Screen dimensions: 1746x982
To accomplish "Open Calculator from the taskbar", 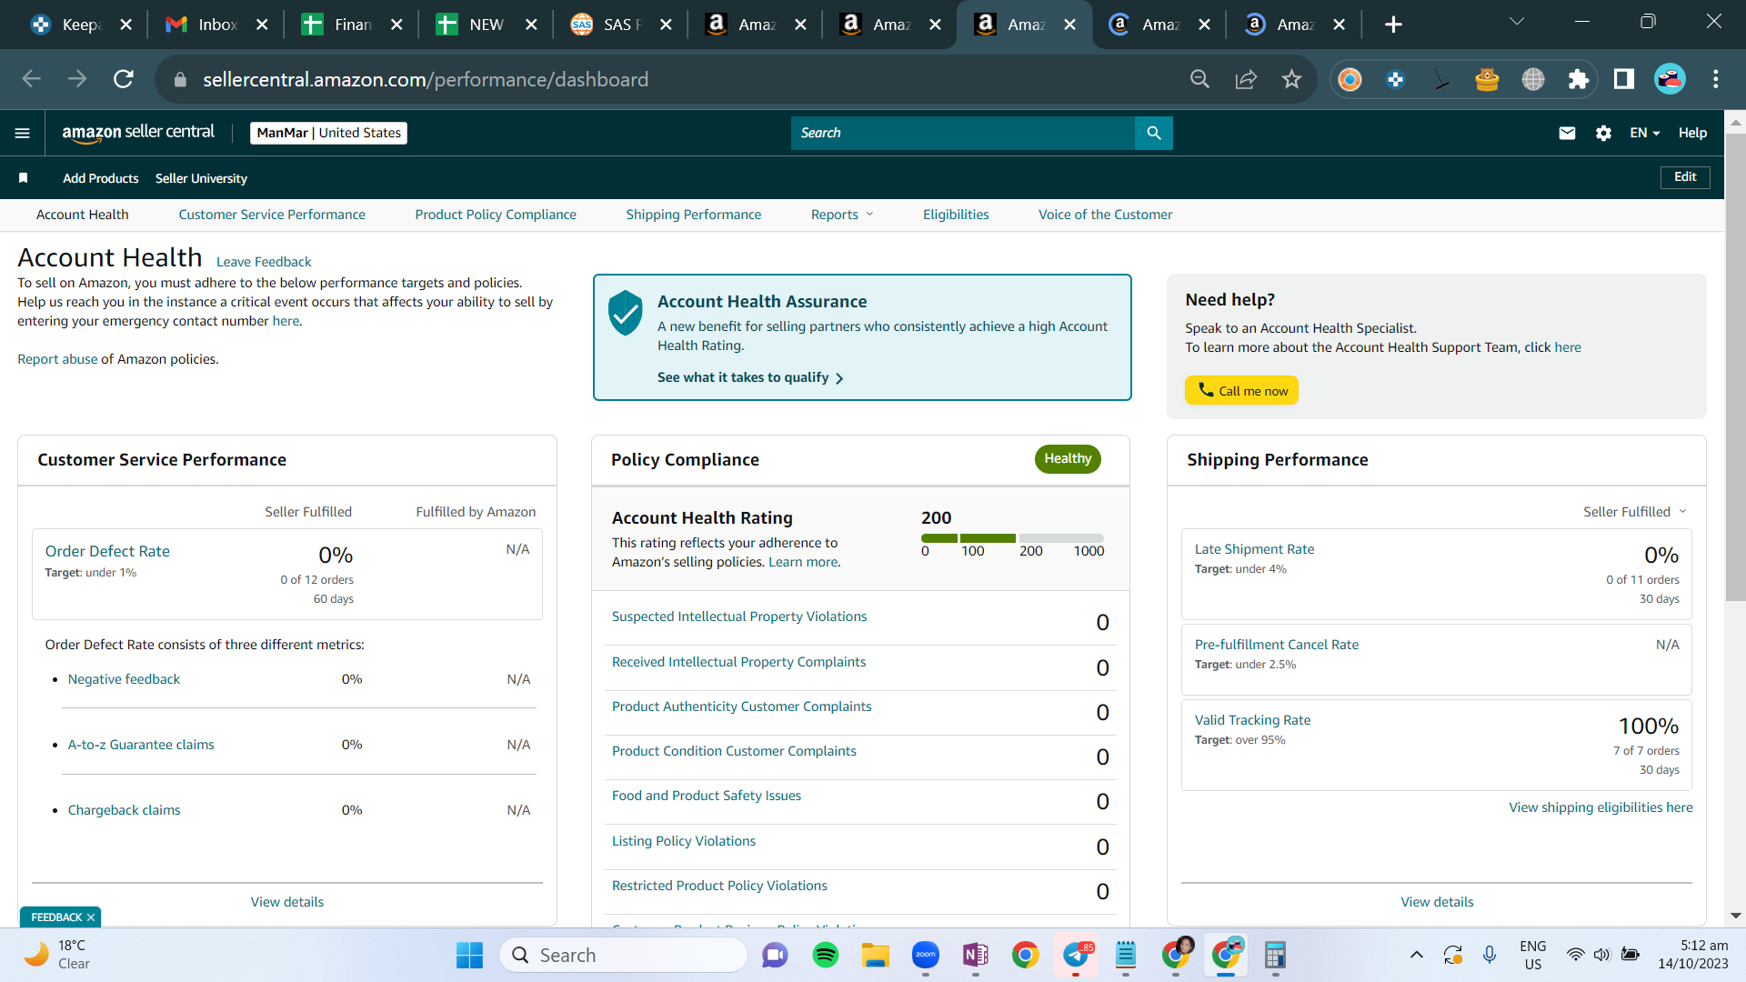I will coord(1276,955).
